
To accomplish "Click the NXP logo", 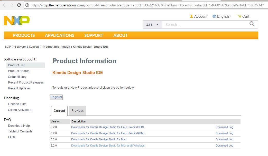I will coord(17,20).
